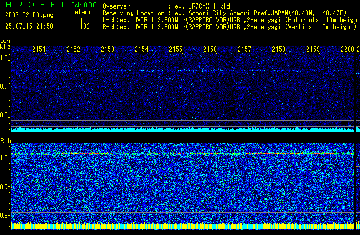Select the '2ch 0.3.0' version label
This screenshot has width=360, height=235.
[x=84, y=5]
